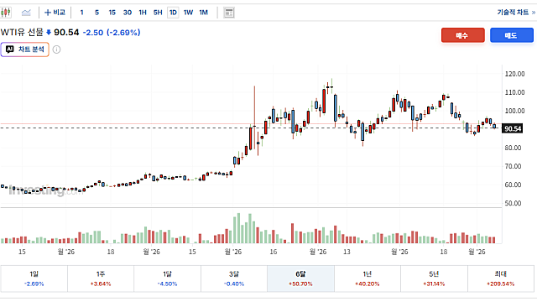Click the blue 매도 sell button

pyautogui.click(x=512, y=35)
